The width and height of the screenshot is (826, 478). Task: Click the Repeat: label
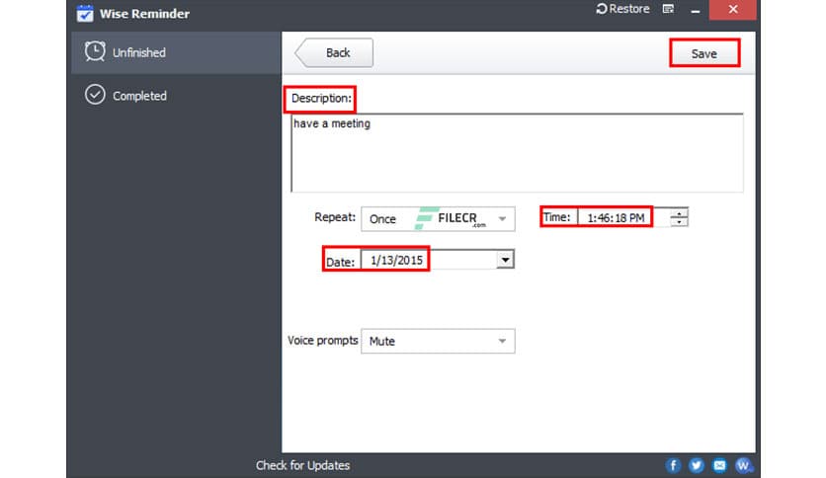[x=335, y=217]
